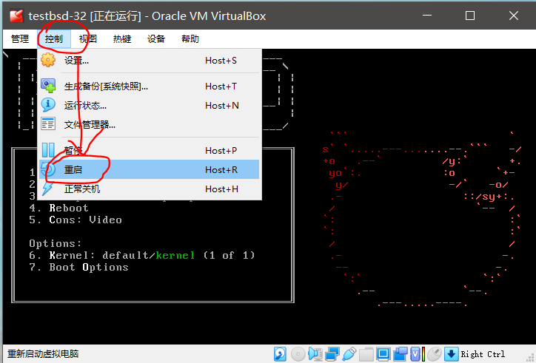The image size is (536, 363).
Task: Click boot line 5. Cons: Video
Action: 76,220
